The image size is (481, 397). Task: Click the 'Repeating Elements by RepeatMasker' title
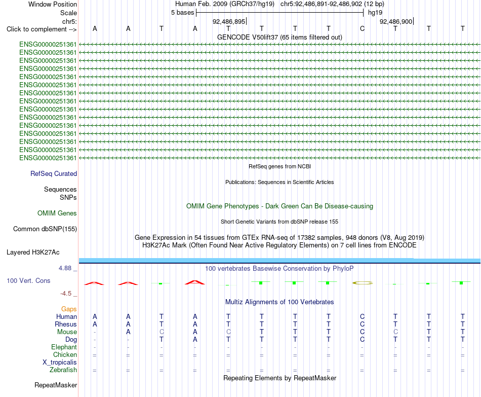279,378
